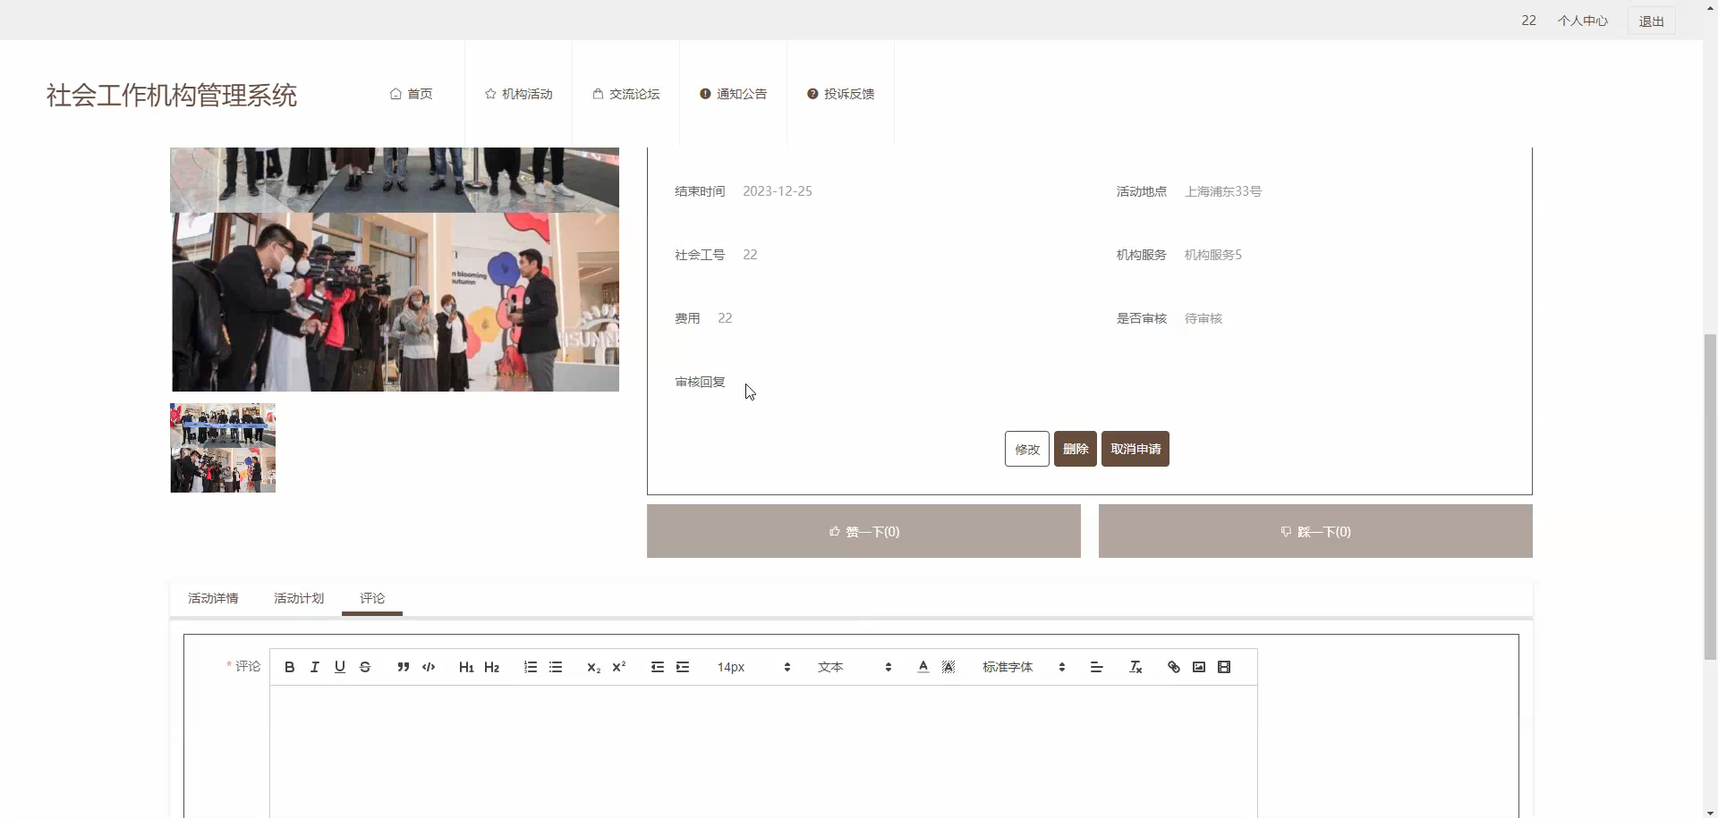Underline text with the U icon
Viewport: 1718px width, 818px height.
pos(339,667)
